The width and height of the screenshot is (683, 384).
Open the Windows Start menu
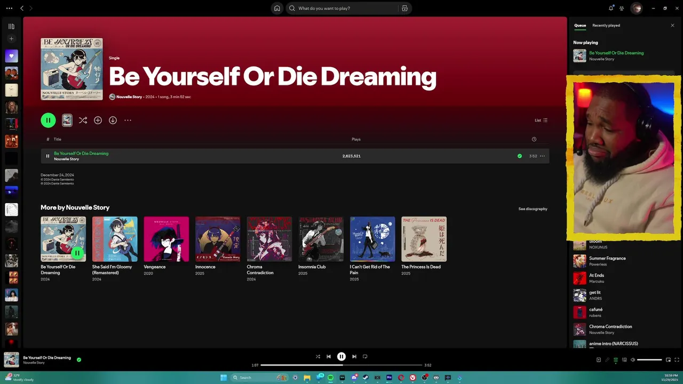pos(224,378)
